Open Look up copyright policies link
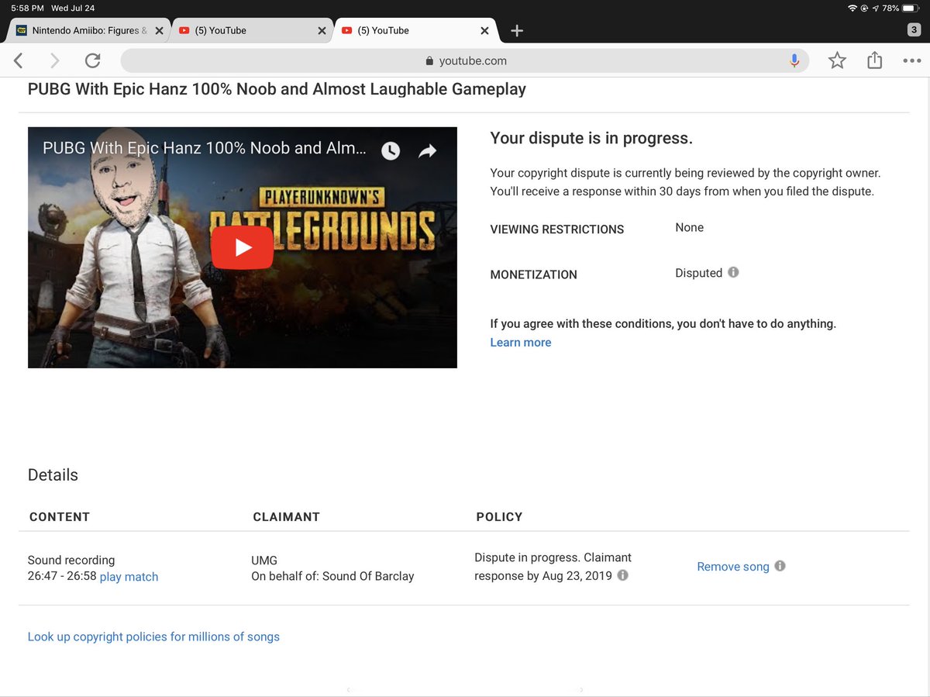This screenshot has width=930, height=697. 153,637
